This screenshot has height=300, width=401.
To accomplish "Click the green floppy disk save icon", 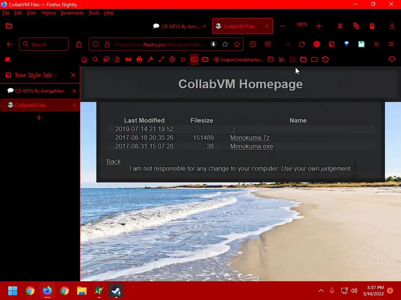I will click(361, 44).
